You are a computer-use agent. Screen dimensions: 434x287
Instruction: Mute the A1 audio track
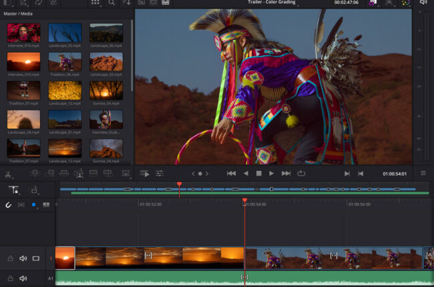tap(23, 278)
